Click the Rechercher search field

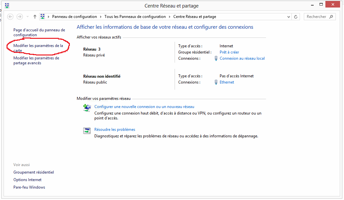tap(317, 17)
